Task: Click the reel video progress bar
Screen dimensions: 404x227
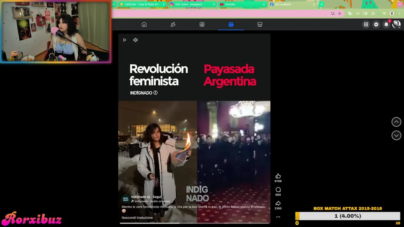Action: [x=194, y=223]
